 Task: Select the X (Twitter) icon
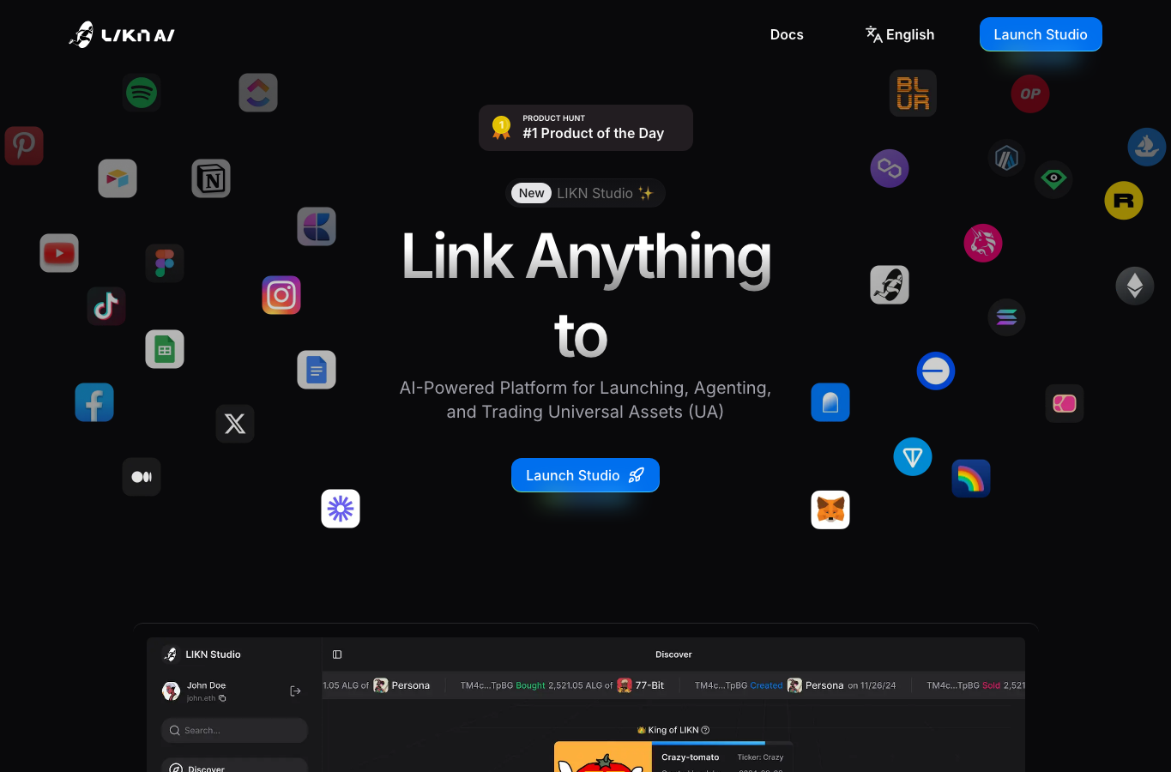(x=235, y=424)
